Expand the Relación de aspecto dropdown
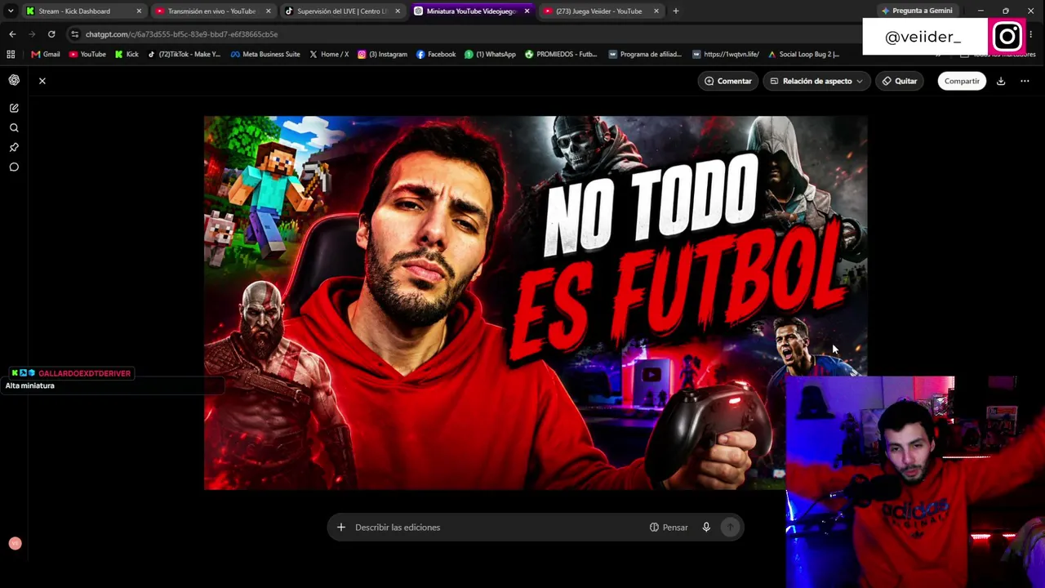 tap(816, 81)
